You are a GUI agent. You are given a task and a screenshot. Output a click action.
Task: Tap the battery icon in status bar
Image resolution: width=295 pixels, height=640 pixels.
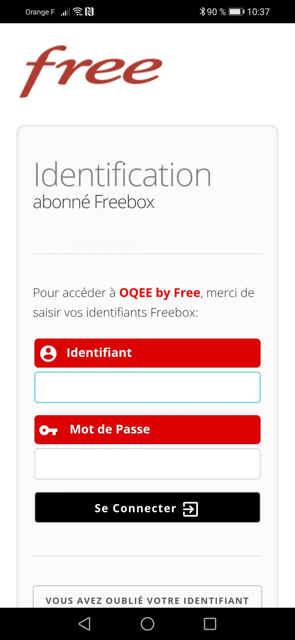point(236,12)
